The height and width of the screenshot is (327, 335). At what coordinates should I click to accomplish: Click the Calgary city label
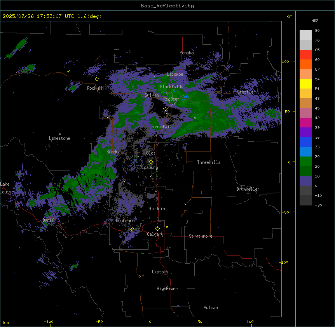pyautogui.click(x=155, y=234)
